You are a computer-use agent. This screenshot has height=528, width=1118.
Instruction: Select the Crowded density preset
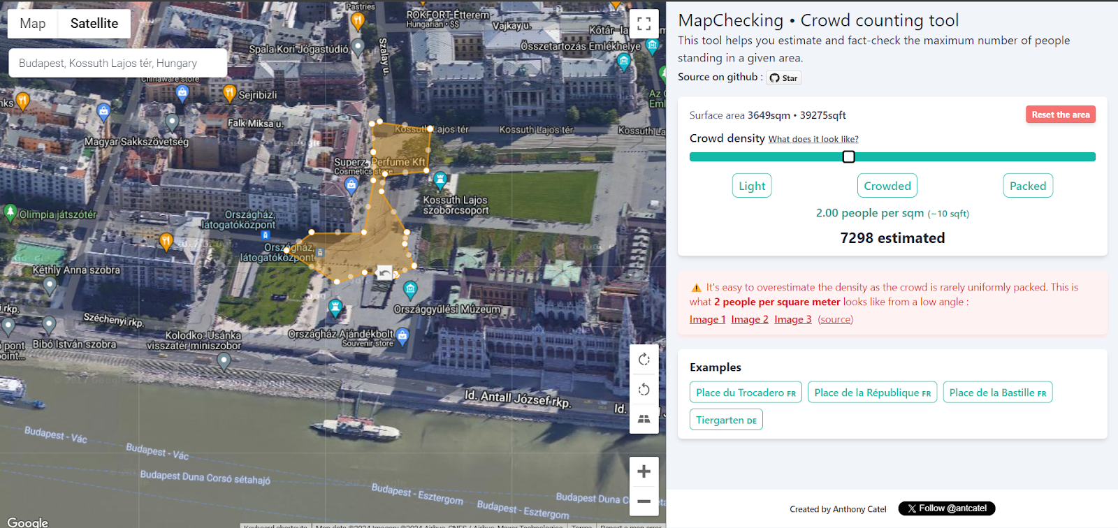point(887,186)
